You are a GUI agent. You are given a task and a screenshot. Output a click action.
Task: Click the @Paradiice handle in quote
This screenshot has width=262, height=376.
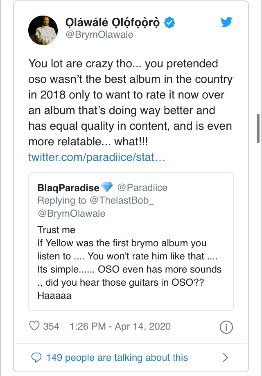coord(142,188)
